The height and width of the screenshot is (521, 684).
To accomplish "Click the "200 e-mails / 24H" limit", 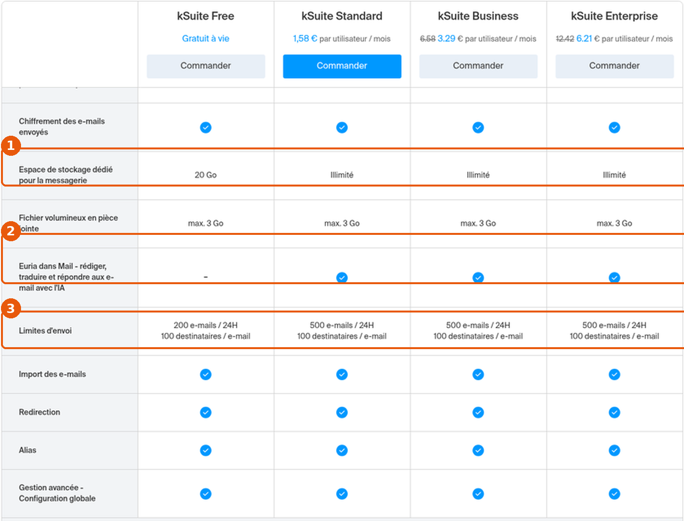I will pyautogui.click(x=206, y=325).
